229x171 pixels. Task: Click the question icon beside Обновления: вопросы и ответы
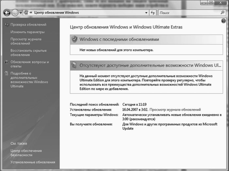pos(7,62)
